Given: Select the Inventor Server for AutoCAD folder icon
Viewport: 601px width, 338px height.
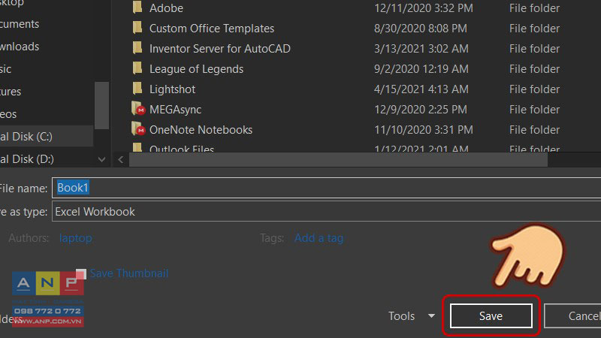Looking at the screenshot, I should (x=137, y=48).
